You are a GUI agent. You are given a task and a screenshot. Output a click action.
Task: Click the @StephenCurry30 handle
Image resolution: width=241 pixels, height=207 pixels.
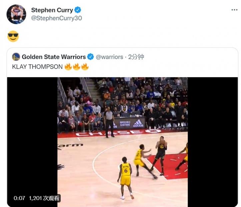56,18
